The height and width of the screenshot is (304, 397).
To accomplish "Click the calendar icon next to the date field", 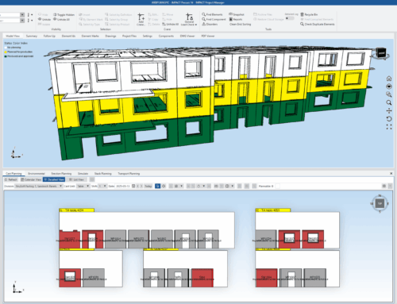I will tap(133, 186).
